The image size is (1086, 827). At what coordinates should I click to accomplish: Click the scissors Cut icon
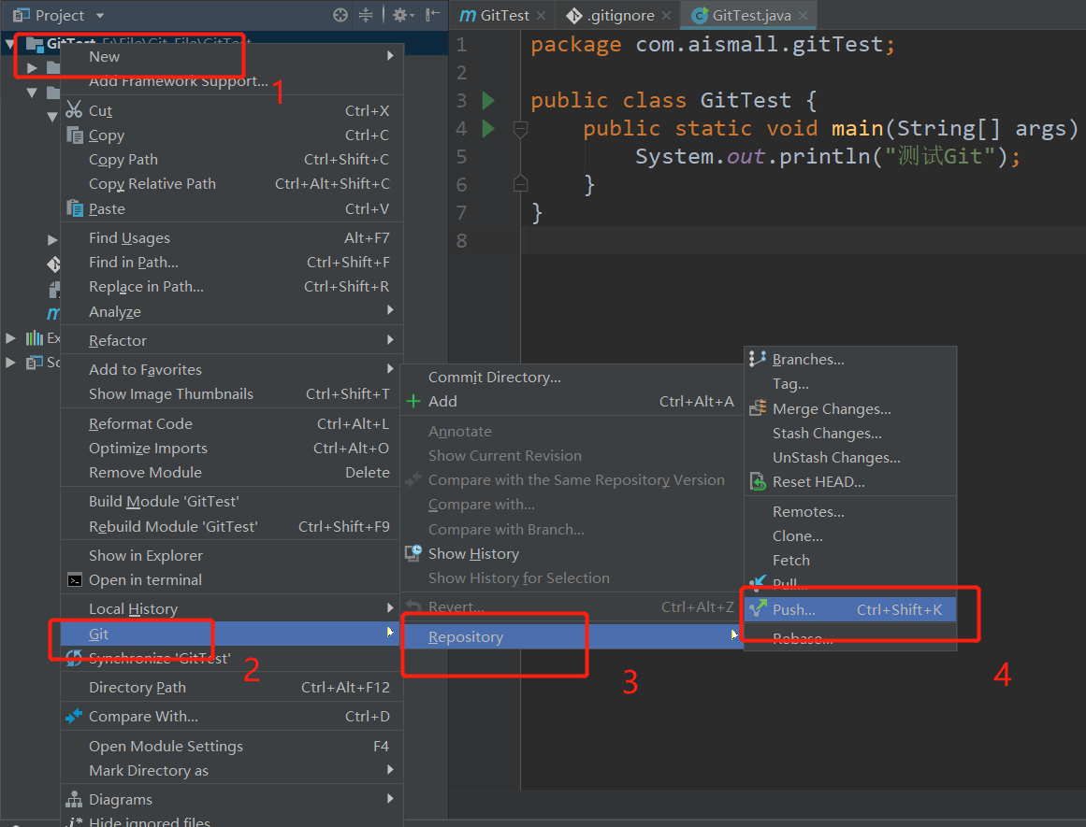click(x=74, y=109)
